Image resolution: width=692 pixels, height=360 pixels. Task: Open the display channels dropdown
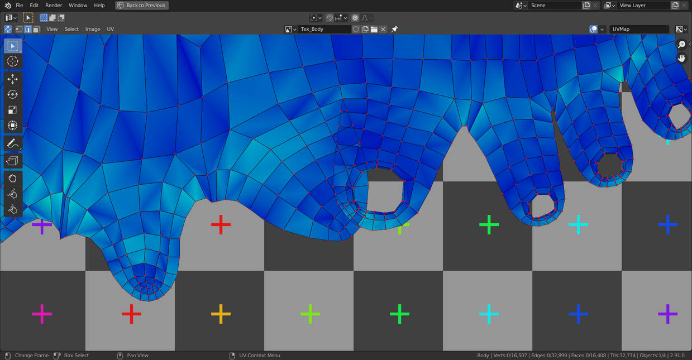tap(681, 29)
